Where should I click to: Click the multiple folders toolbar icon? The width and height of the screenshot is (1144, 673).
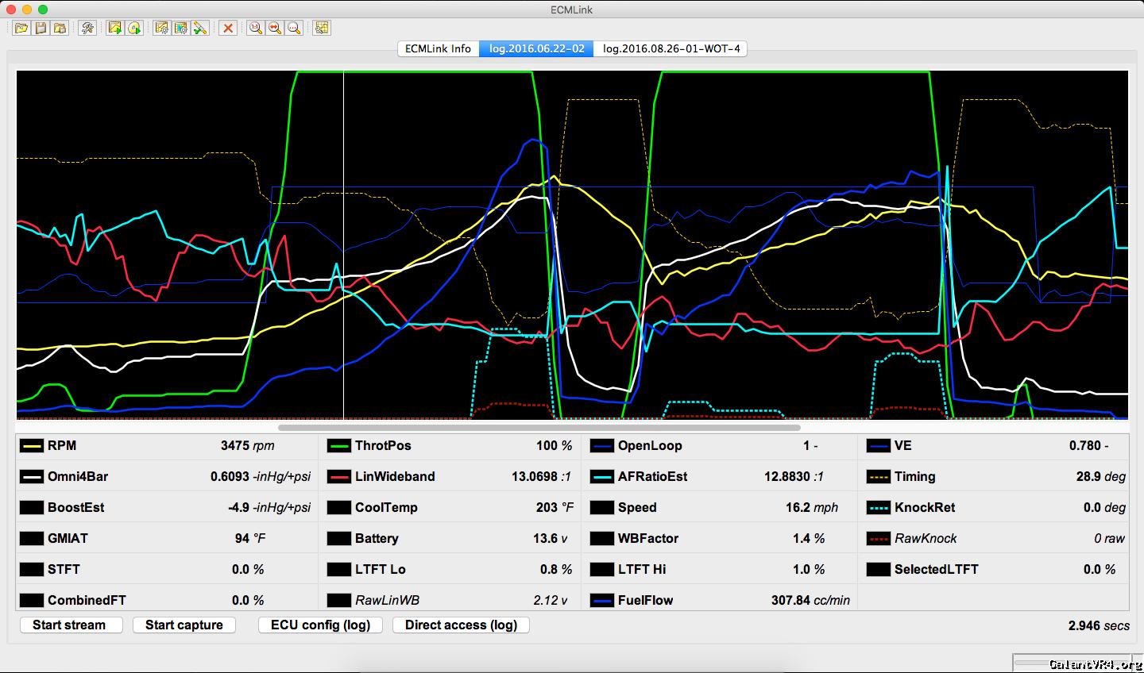[x=60, y=28]
